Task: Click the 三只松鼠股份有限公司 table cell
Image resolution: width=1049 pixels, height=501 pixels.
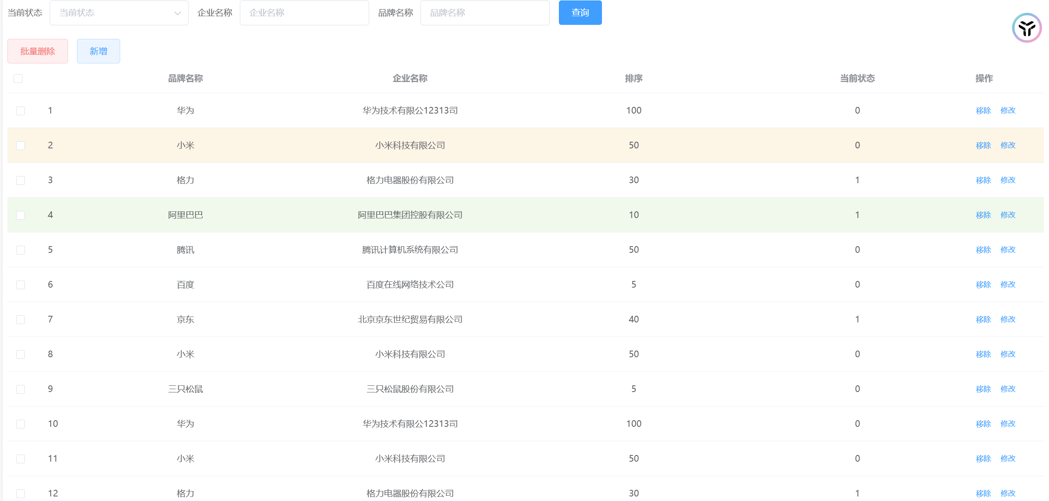Action: (410, 389)
